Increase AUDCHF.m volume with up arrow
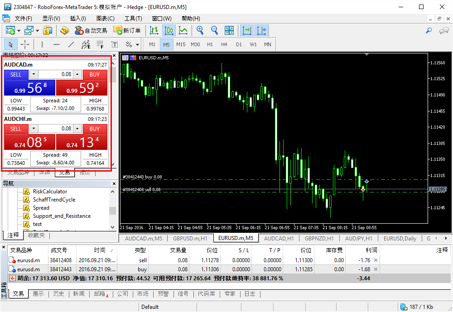The width and height of the screenshot is (453, 312). 77,129
